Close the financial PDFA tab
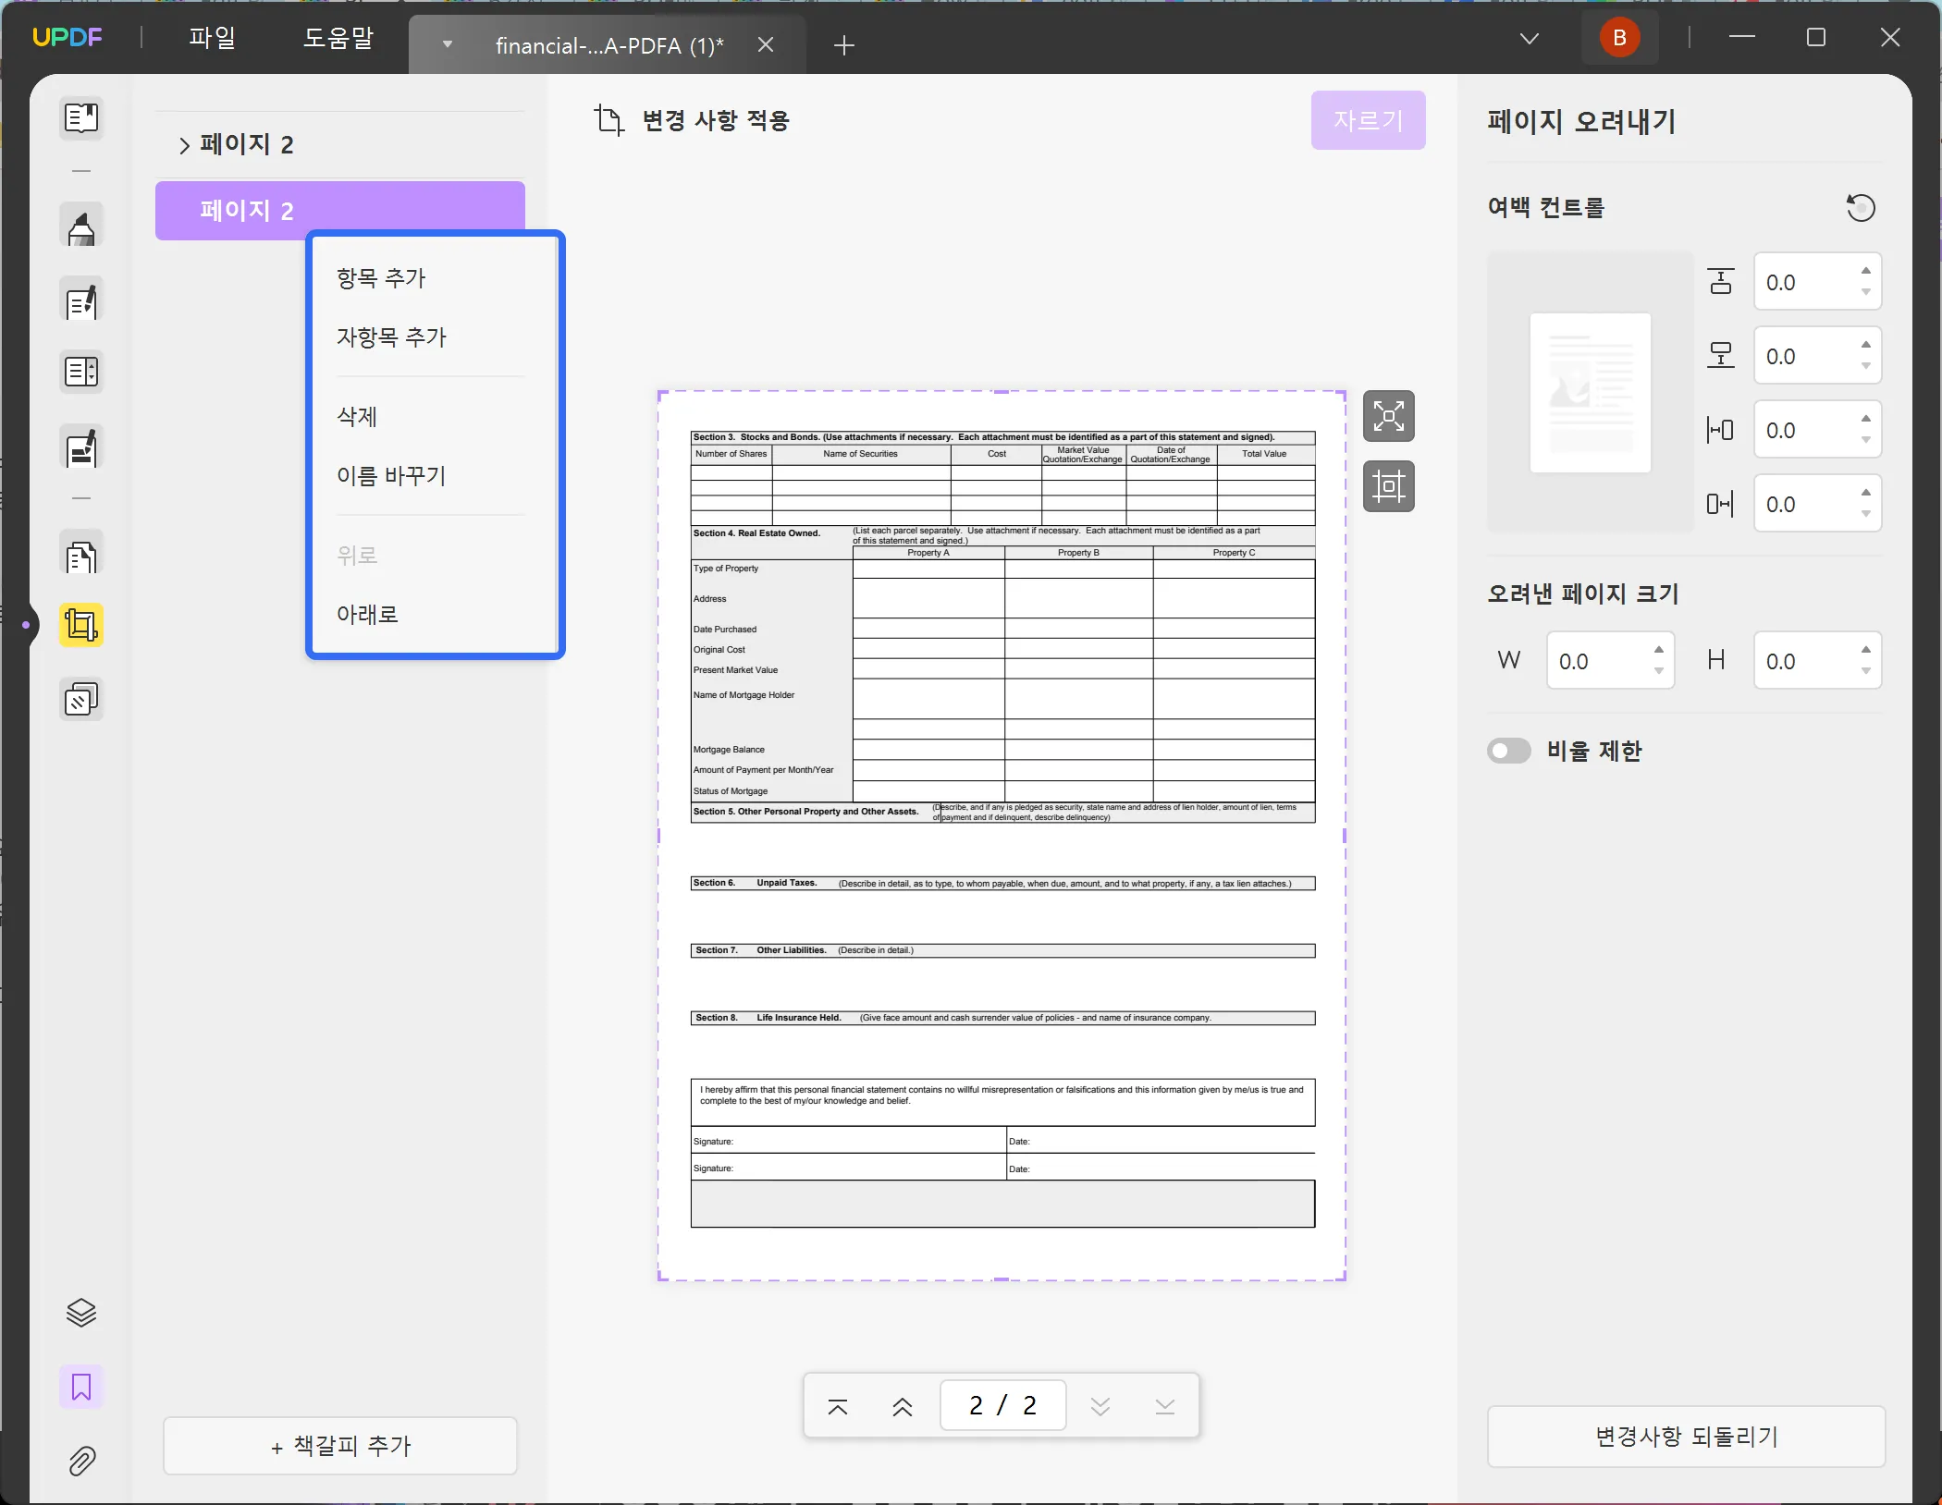 pos(766,44)
